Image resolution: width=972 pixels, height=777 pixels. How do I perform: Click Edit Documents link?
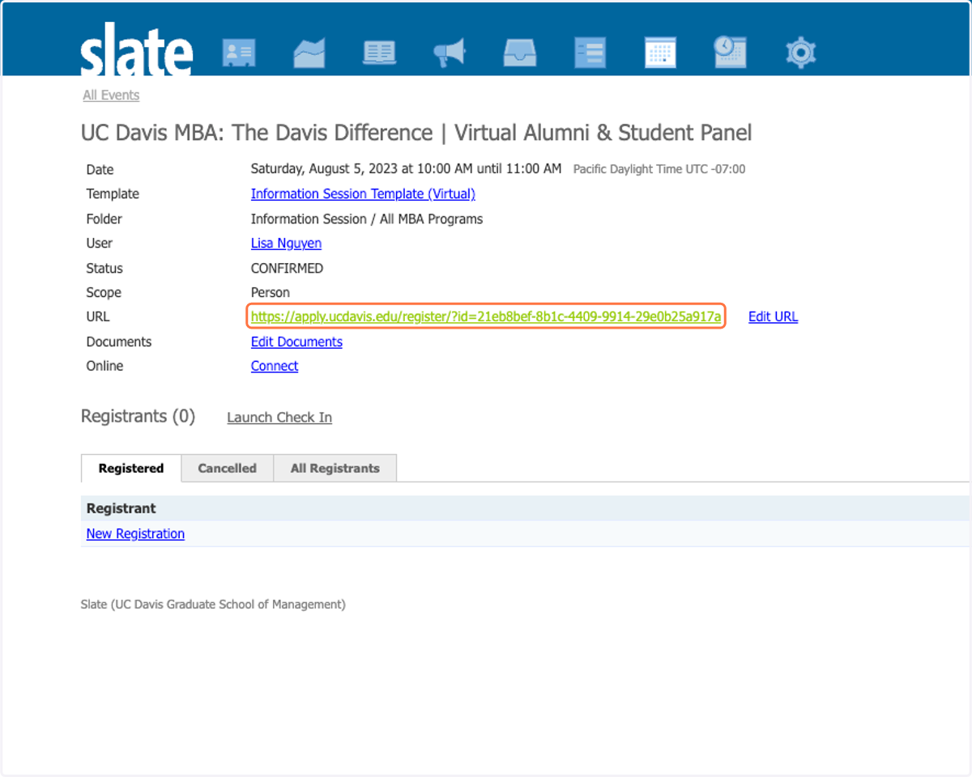[x=296, y=342]
